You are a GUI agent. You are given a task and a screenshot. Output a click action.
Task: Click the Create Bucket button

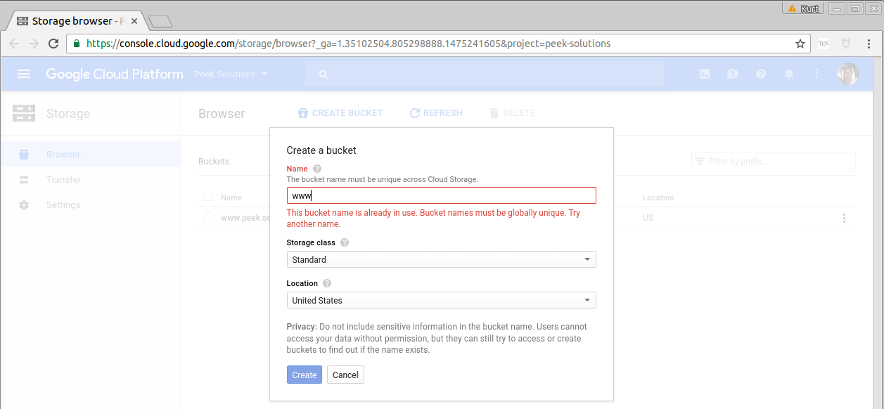(x=340, y=112)
